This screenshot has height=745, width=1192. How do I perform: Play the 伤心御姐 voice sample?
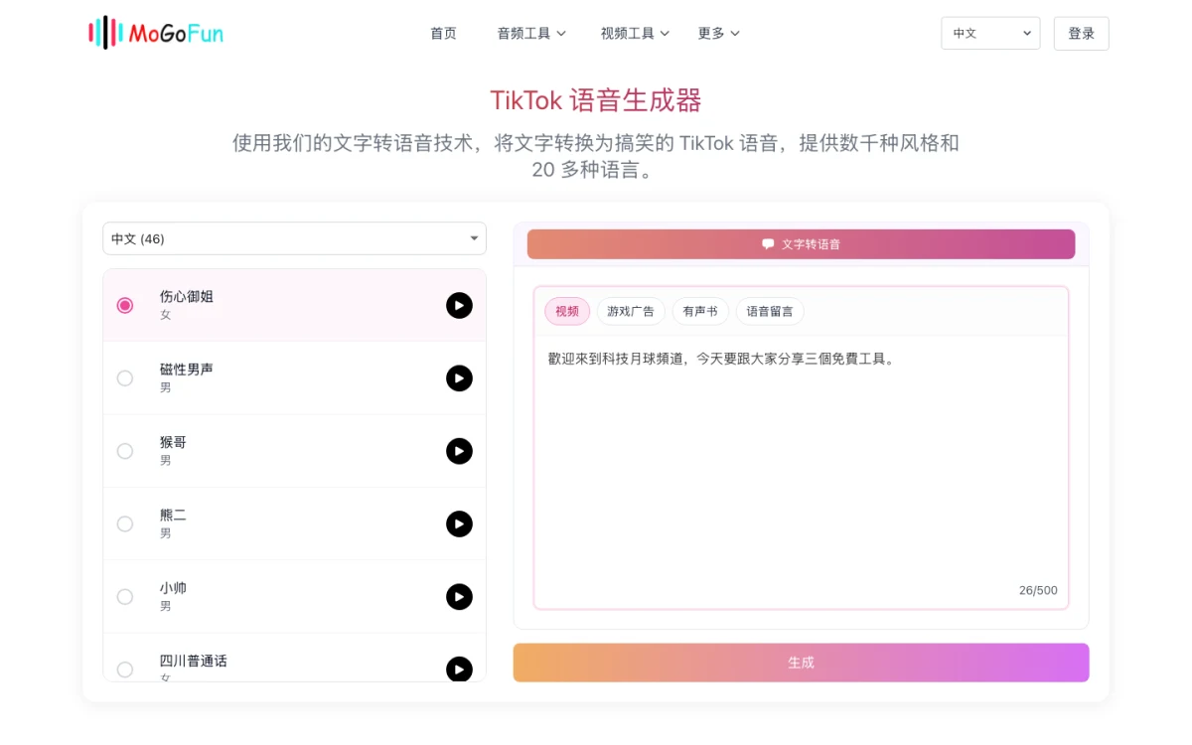[x=459, y=305]
